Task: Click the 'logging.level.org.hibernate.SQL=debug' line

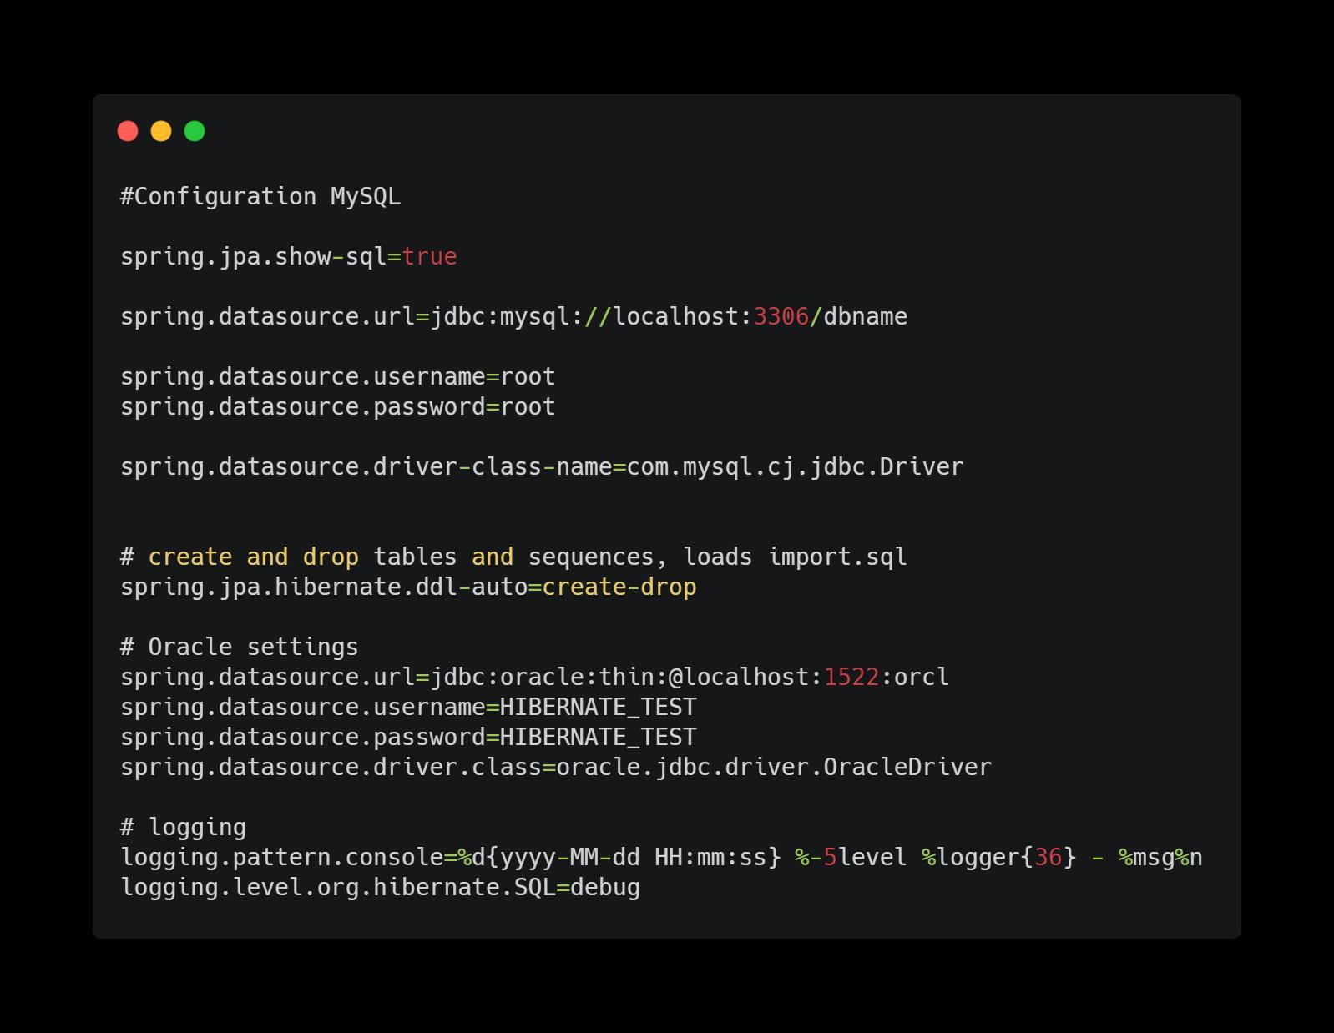Action: point(381,888)
